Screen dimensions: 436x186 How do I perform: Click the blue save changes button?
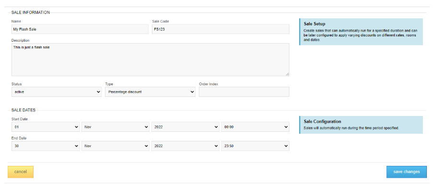tap(406, 172)
